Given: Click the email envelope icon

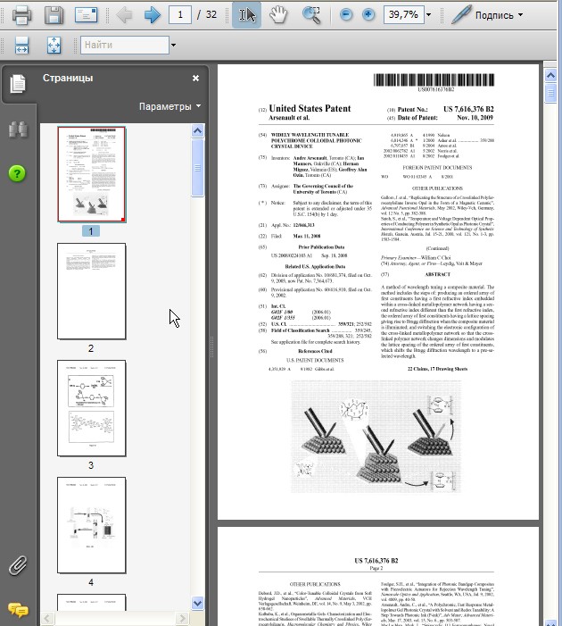Looking at the screenshot, I should point(86,15).
